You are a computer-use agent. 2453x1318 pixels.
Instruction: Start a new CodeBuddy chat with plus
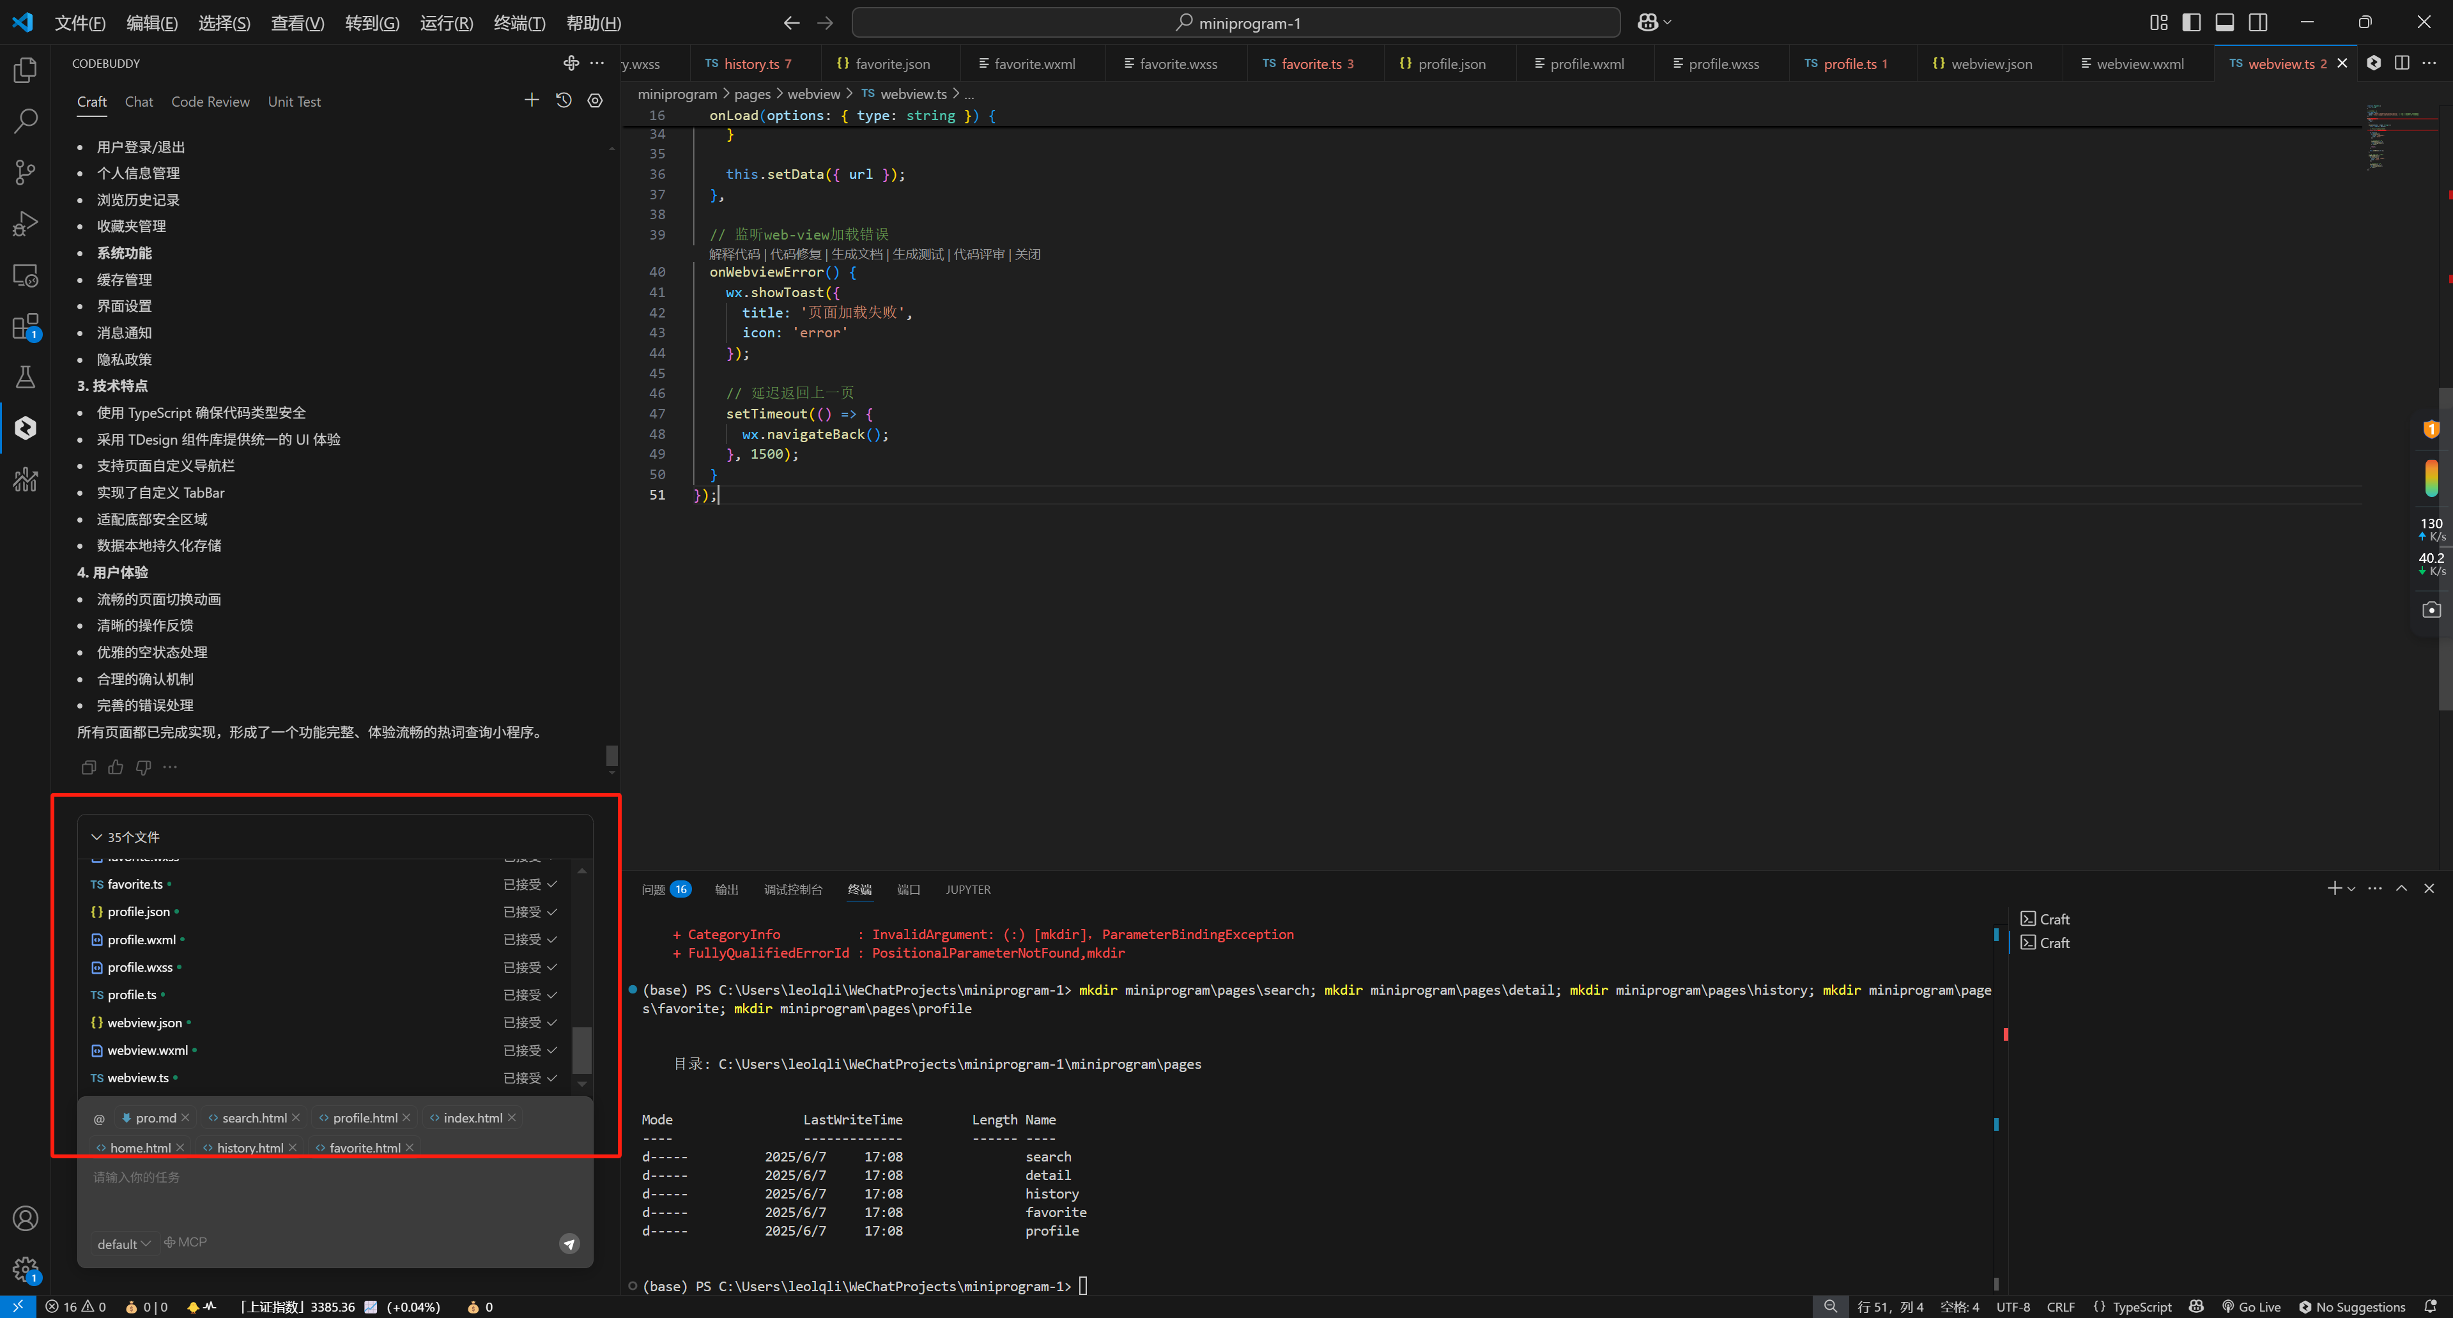coord(532,100)
